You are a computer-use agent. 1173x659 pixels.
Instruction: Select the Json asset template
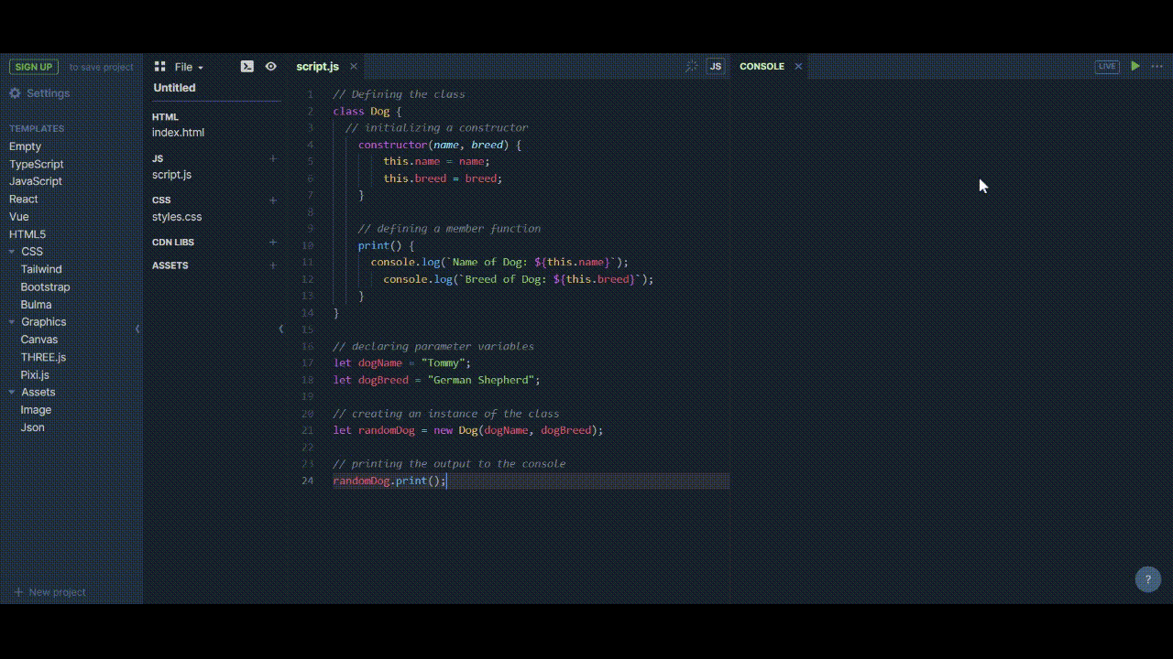click(32, 427)
